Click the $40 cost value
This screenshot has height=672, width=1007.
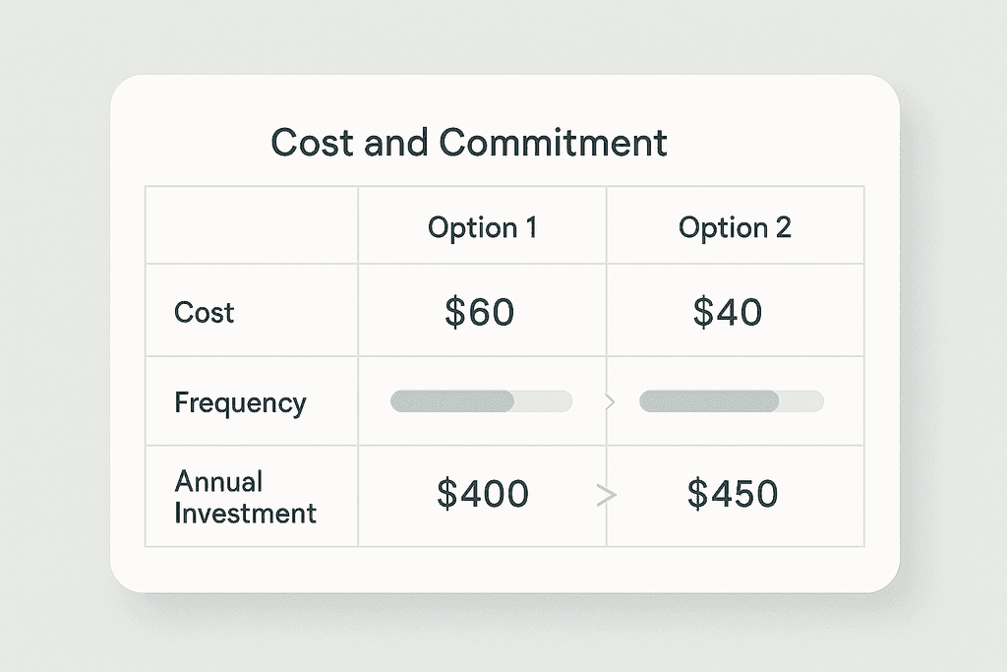coord(728,313)
